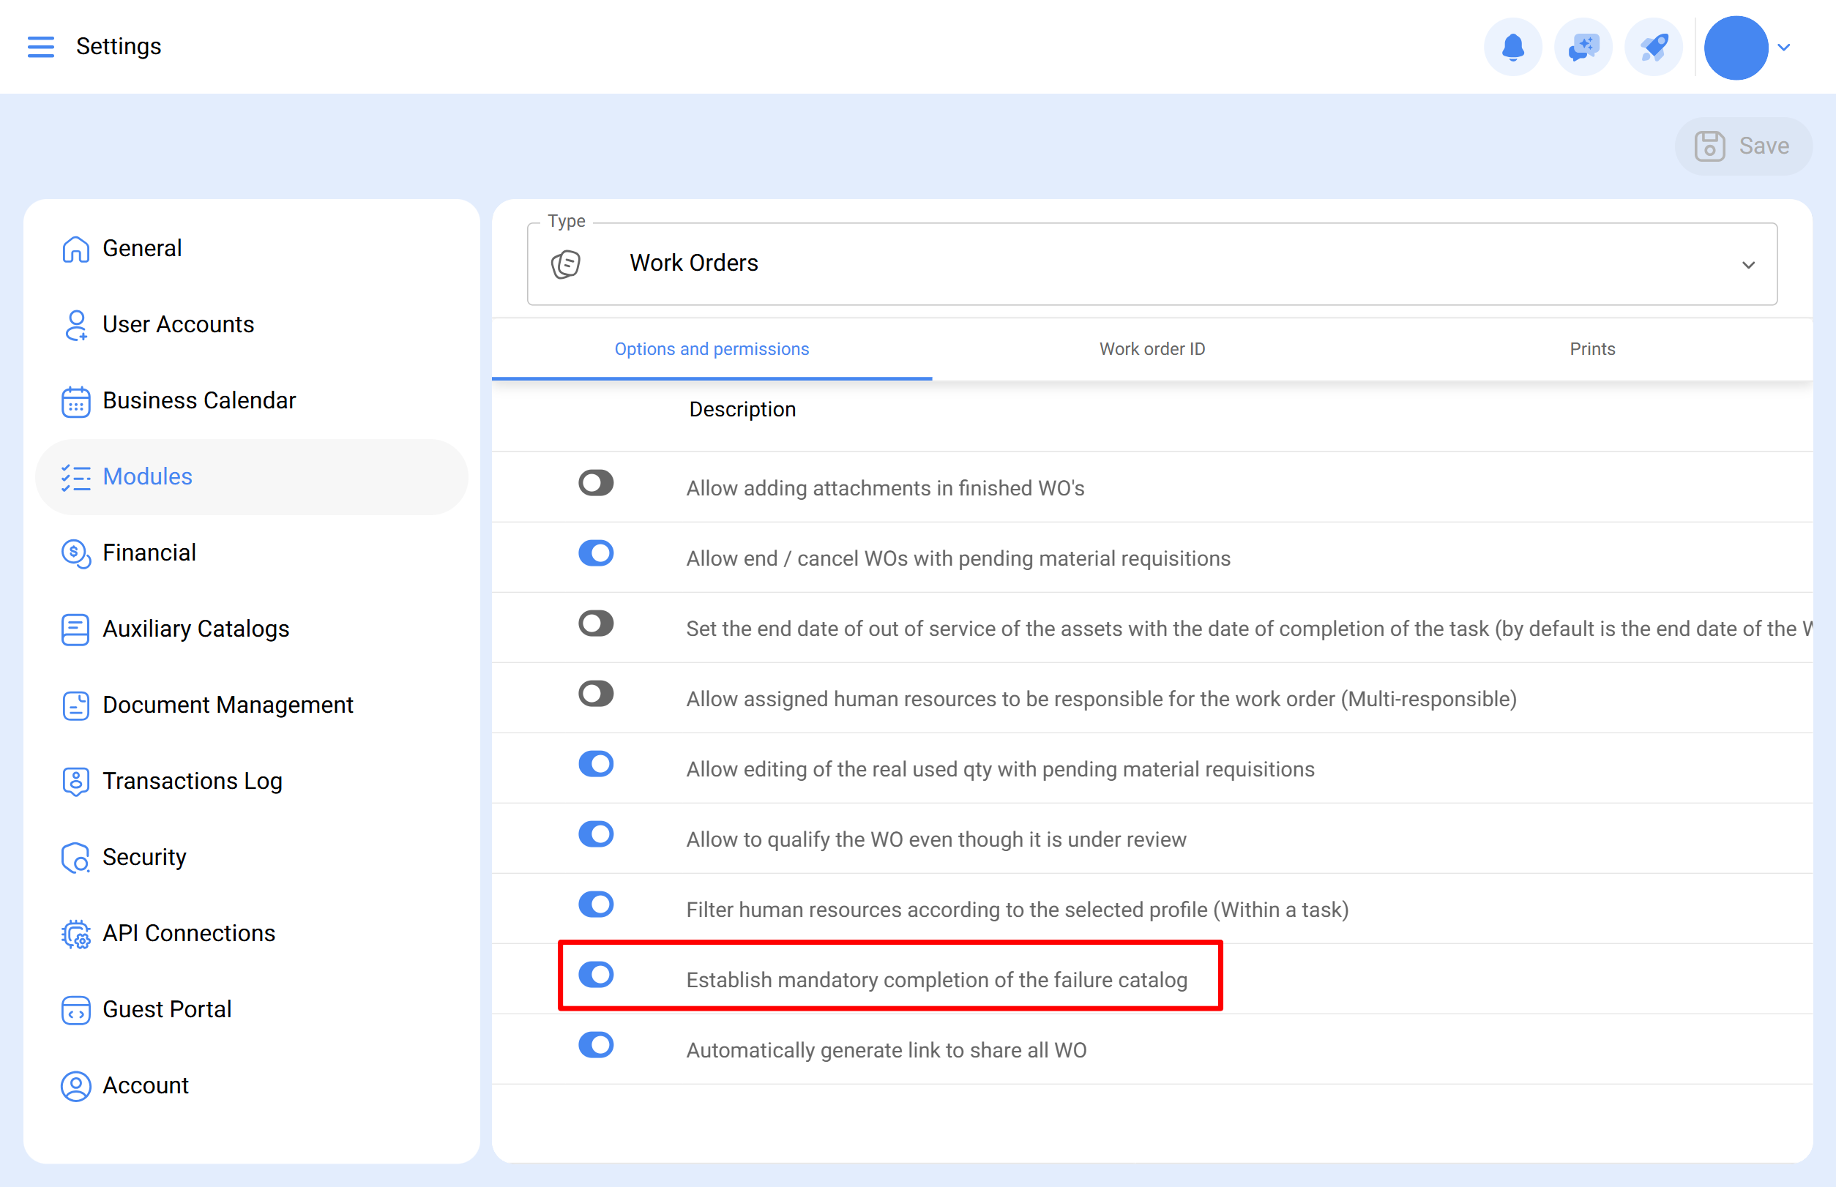
Task: Open user profile dropdown chevron
Action: point(1783,47)
